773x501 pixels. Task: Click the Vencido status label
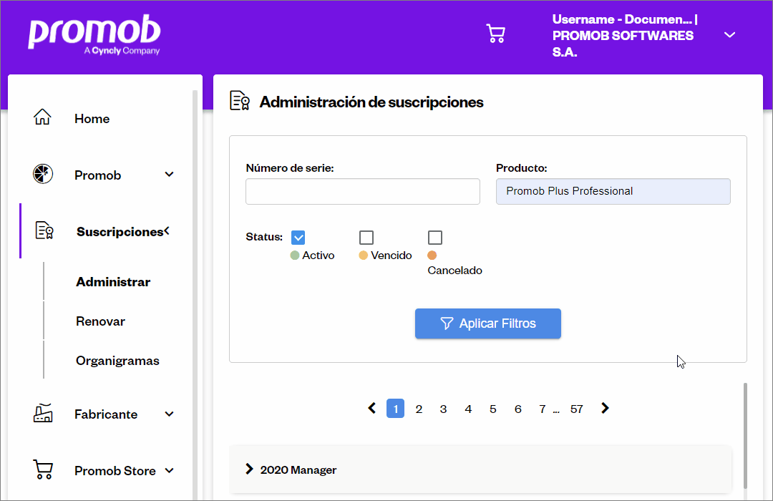tap(392, 256)
